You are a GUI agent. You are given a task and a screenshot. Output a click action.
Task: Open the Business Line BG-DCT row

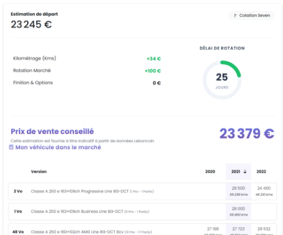pos(142,212)
